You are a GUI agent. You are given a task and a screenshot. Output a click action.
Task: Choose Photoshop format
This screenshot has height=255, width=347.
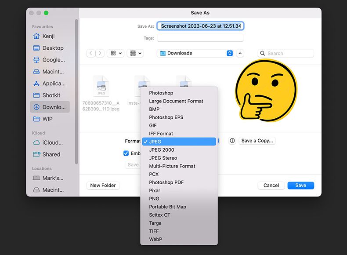[x=179, y=93]
